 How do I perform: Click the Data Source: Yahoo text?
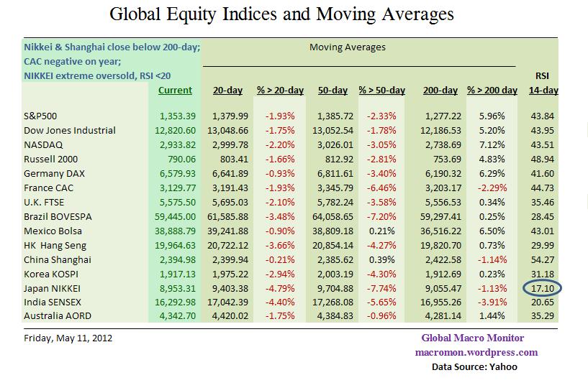[x=474, y=366]
